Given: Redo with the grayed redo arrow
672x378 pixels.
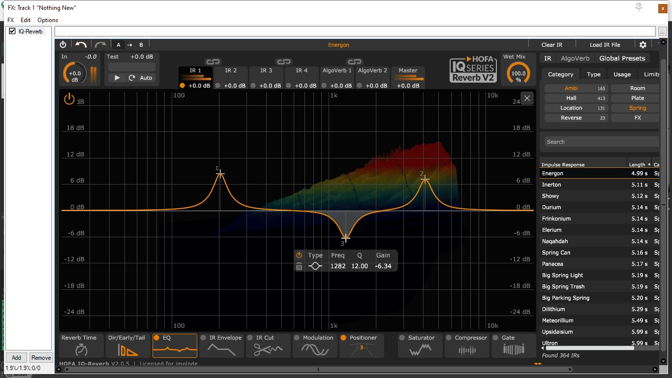Looking at the screenshot, I should coord(101,45).
